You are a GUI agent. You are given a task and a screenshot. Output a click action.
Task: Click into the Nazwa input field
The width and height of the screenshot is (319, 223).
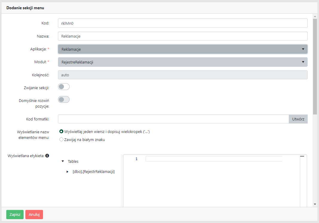click(182, 36)
